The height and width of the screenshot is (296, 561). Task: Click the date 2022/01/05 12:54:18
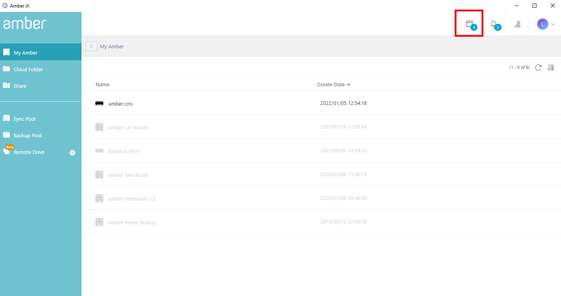[343, 103]
